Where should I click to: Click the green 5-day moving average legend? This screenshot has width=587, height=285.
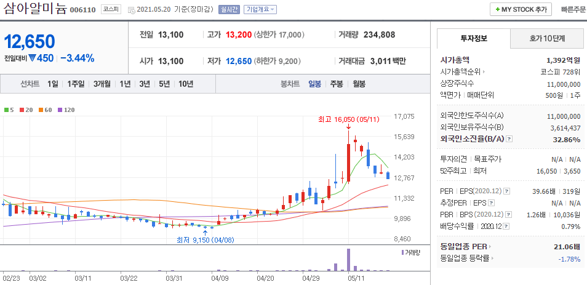10,110
